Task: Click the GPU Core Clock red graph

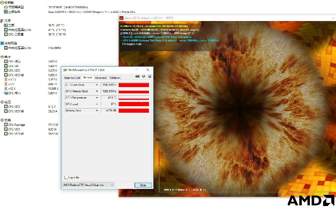Action: tap(134, 85)
